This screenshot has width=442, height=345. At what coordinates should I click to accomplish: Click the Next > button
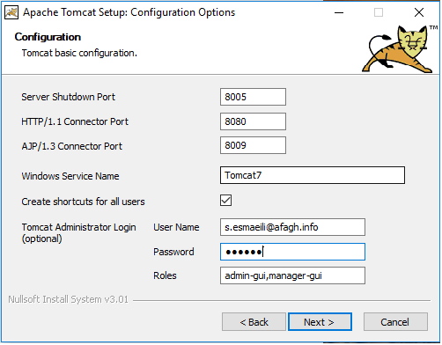tap(320, 322)
